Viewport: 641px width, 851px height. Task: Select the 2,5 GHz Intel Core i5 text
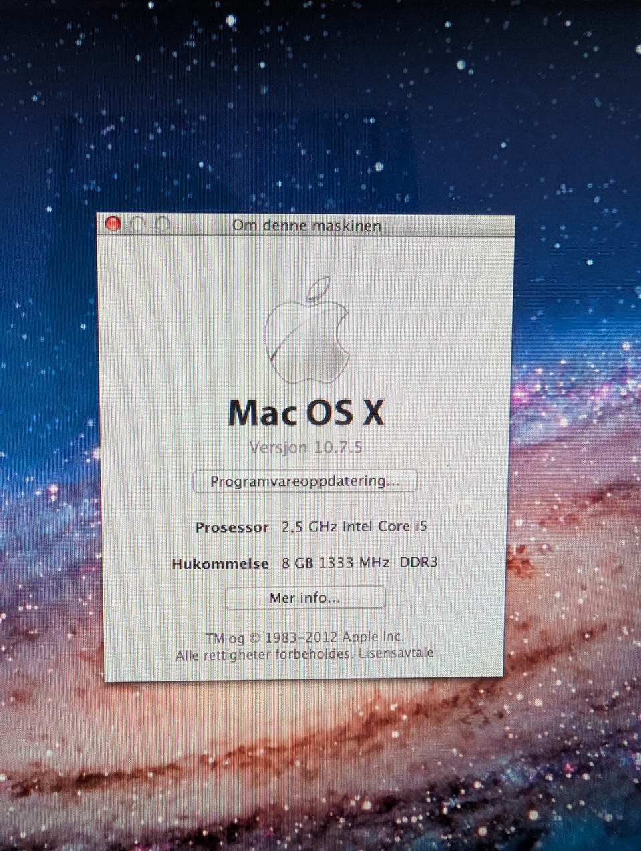pyautogui.click(x=354, y=526)
